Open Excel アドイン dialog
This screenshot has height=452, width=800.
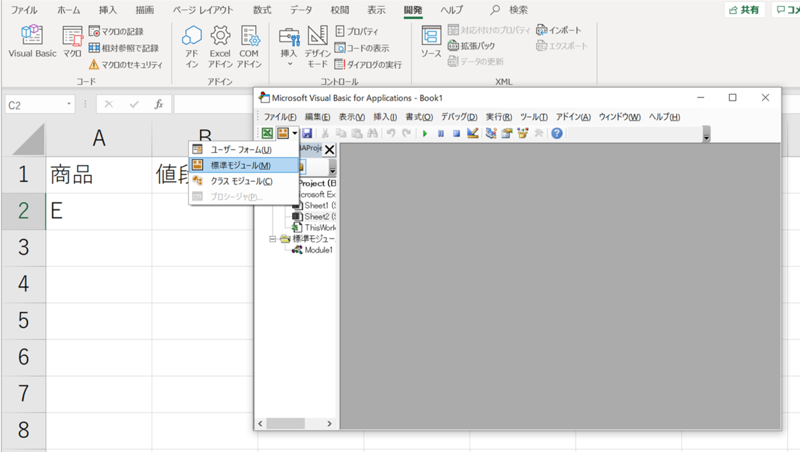point(220,47)
